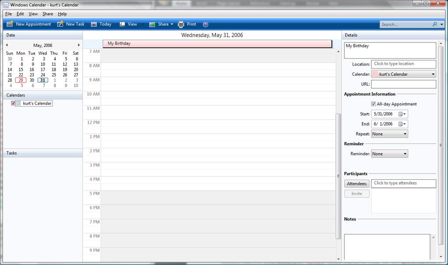Select May 24 in mini calendar

point(42,75)
